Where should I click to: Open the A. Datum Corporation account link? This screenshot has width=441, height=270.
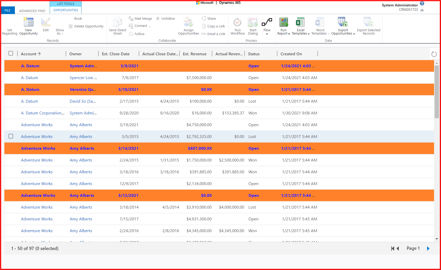pyautogui.click(x=43, y=113)
